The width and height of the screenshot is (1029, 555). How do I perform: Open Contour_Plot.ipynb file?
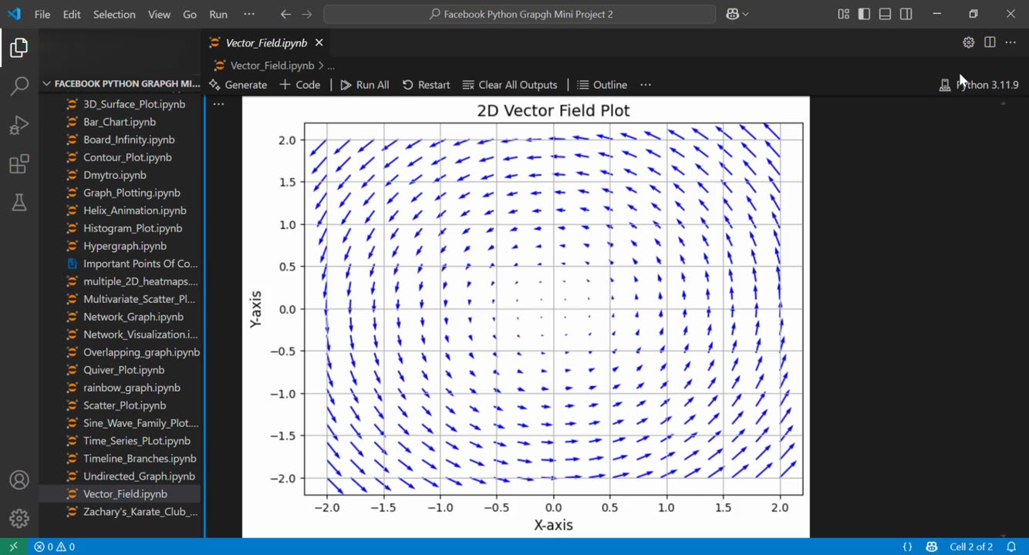pos(127,157)
